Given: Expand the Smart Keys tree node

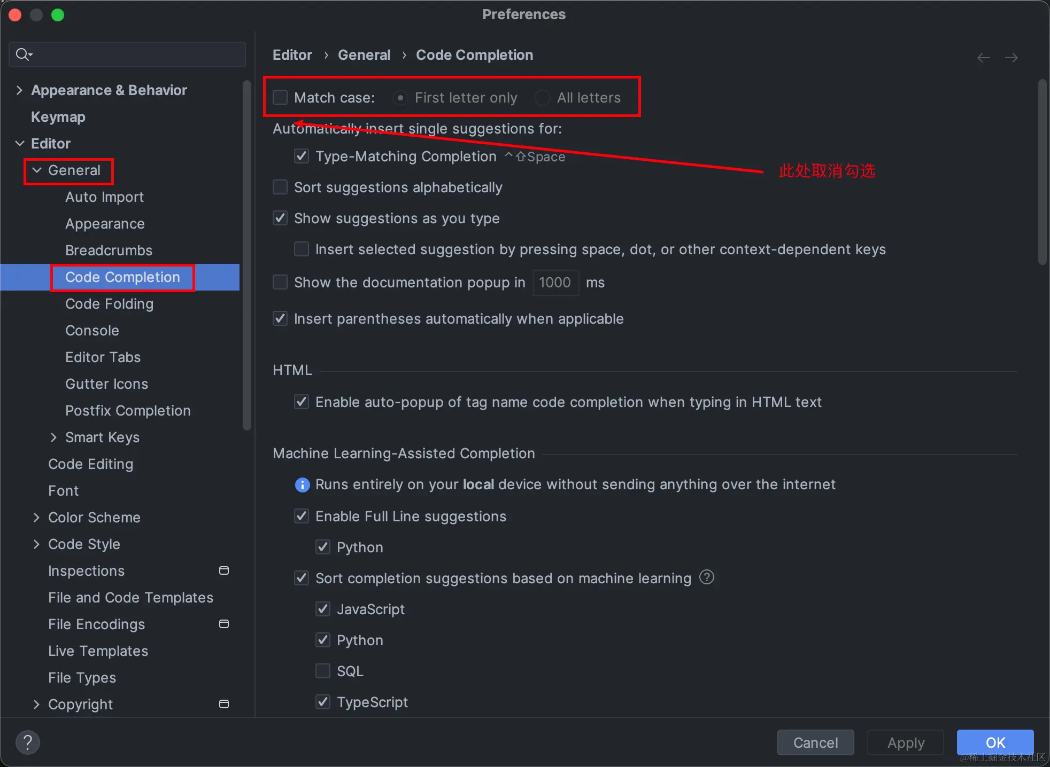Looking at the screenshot, I should (53, 437).
